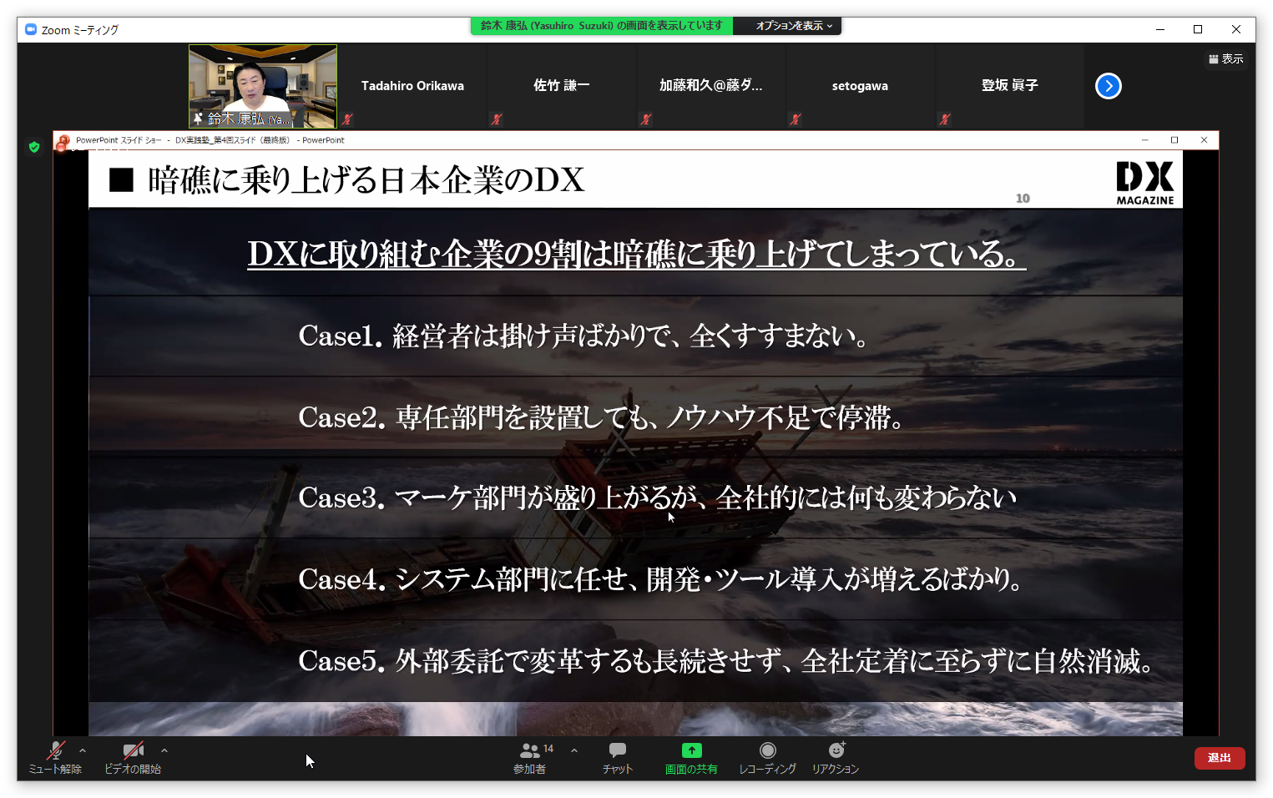The width and height of the screenshot is (1273, 798).
Task: Click the PowerPoint icon in shared window
Action: click(x=63, y=140)
